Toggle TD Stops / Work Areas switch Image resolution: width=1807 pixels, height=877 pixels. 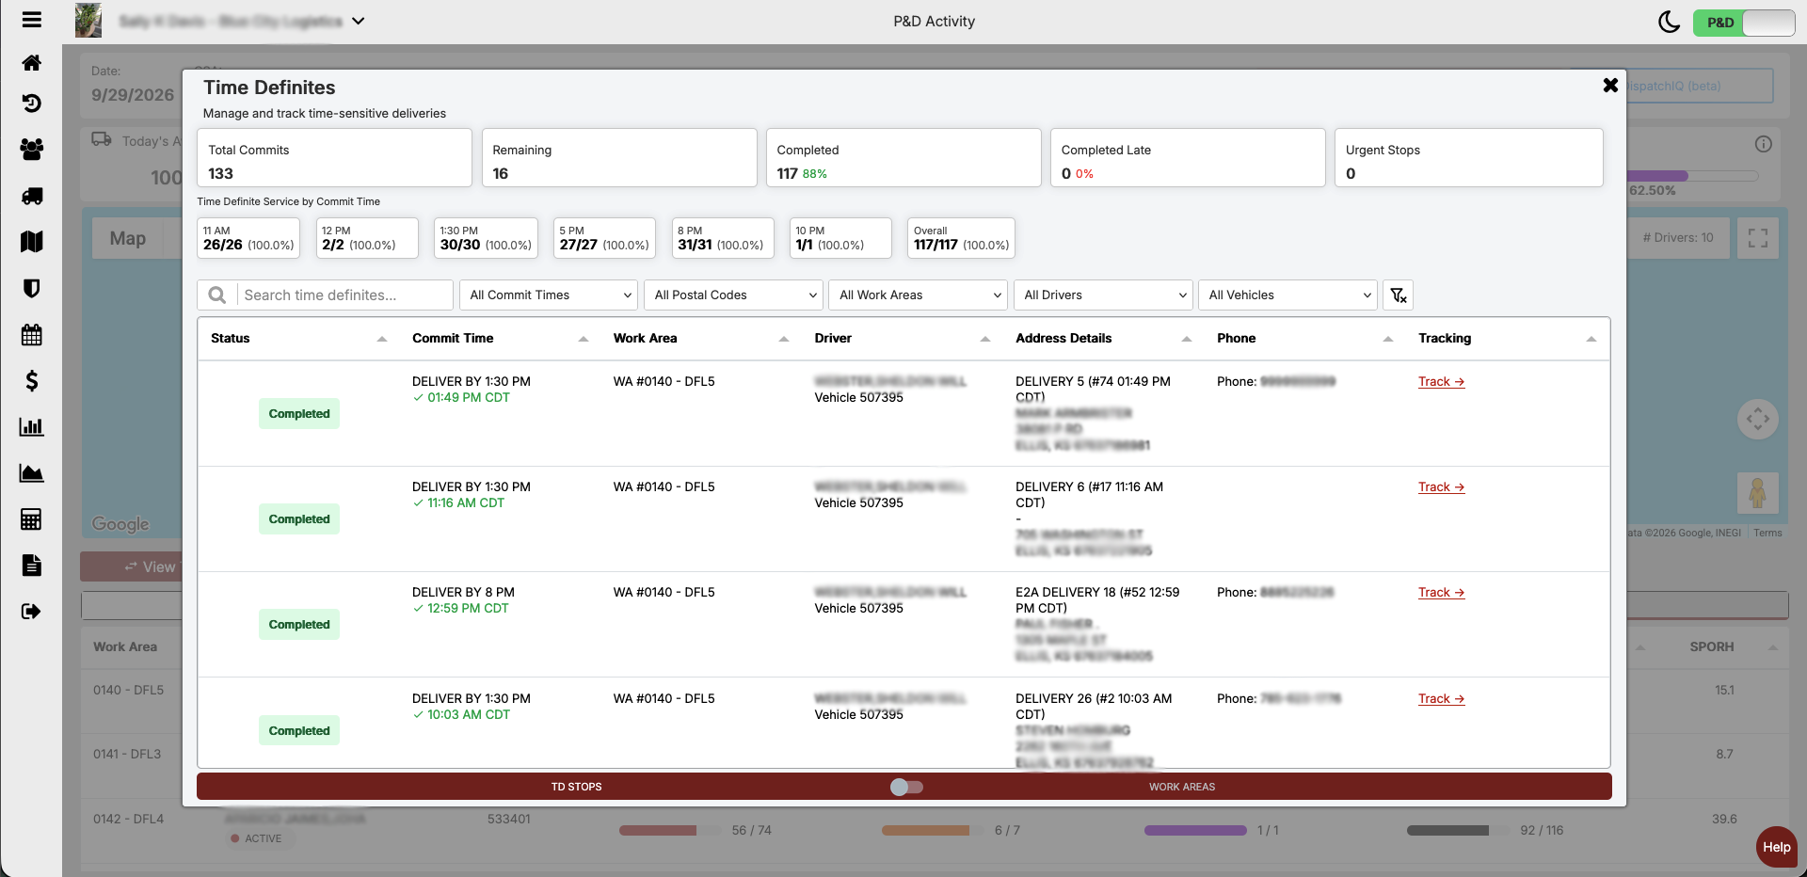(x=906, y=787)
